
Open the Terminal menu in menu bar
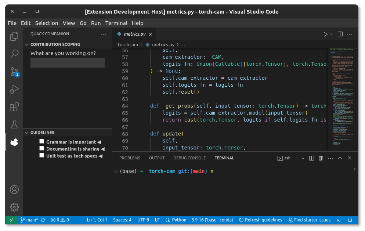coord(116,23)
